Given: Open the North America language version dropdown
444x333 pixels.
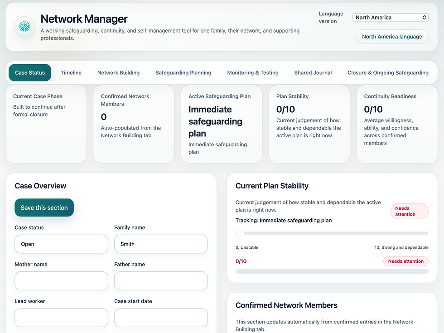Looking at the screenshot, I should pyautogui.click(x=390, y=17).
